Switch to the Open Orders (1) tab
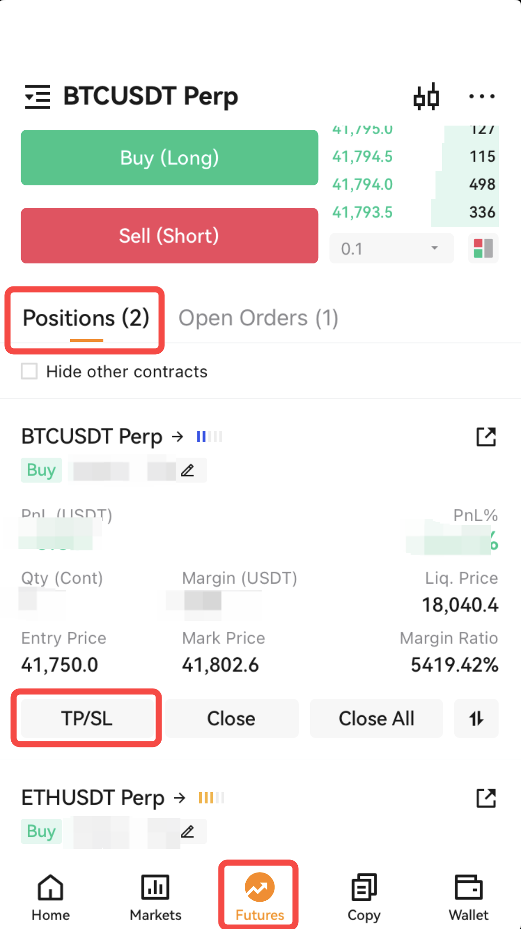The width and height of the screenshot is (521, 929). click(258, 318)
